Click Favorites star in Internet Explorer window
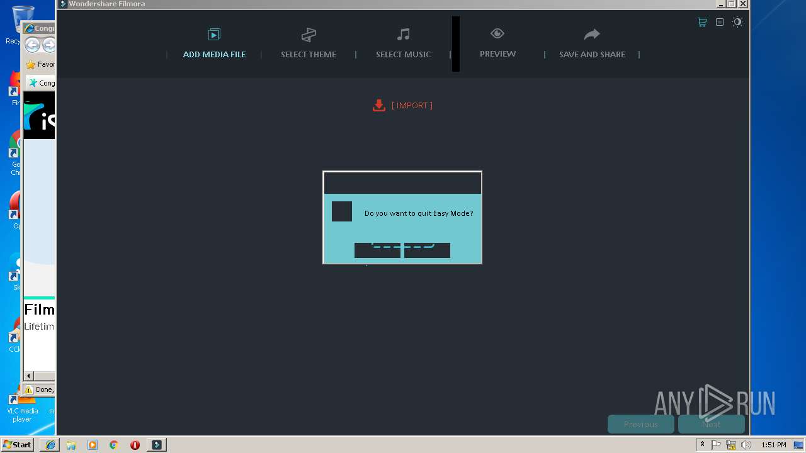 (x=30, y=64)
